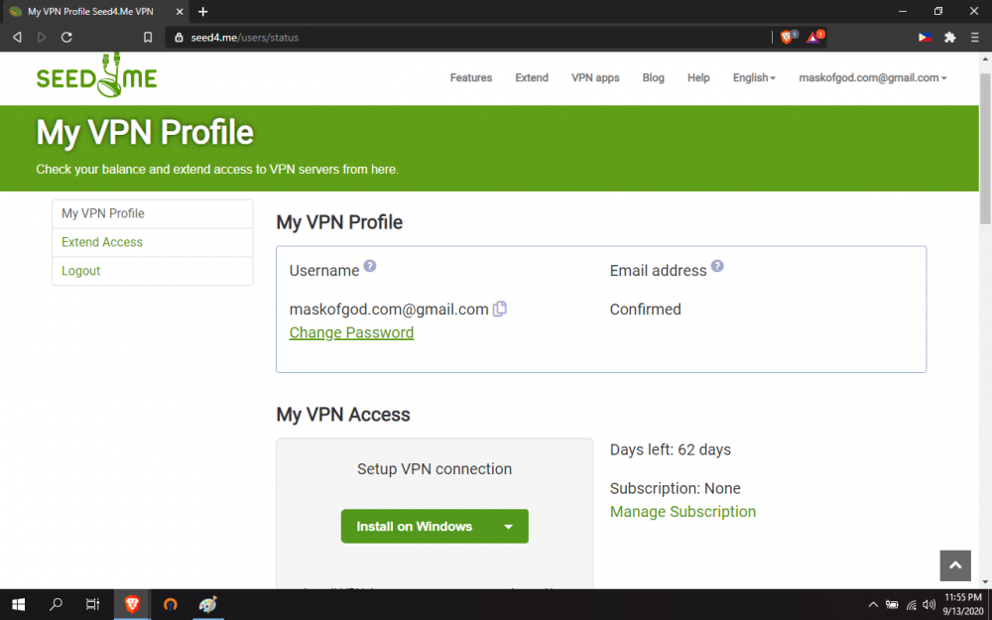The width and height of the screenshot is (992, 620).
Task: Bookmark this page via address bar icon
Action: (x=148, y=37)
